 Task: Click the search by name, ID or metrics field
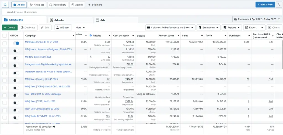coord(141,12)
